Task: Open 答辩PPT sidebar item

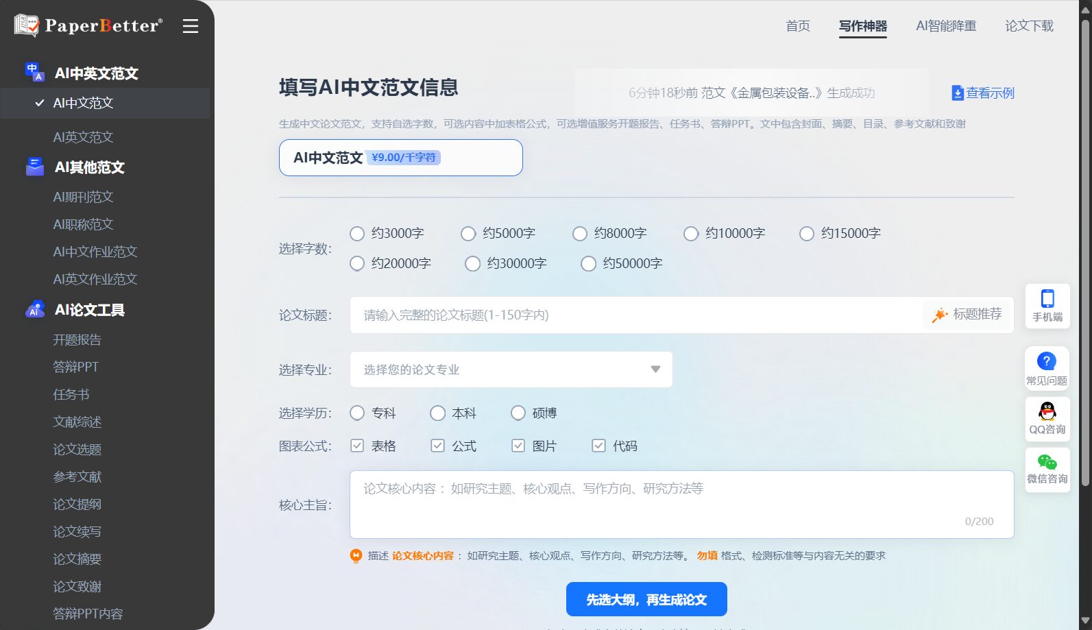Action: pyautogui.click(x=76, y=367)
